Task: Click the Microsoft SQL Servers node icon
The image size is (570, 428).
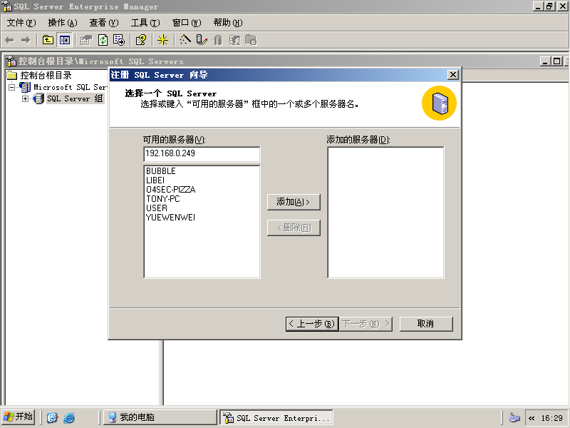Action: point(25,87)
